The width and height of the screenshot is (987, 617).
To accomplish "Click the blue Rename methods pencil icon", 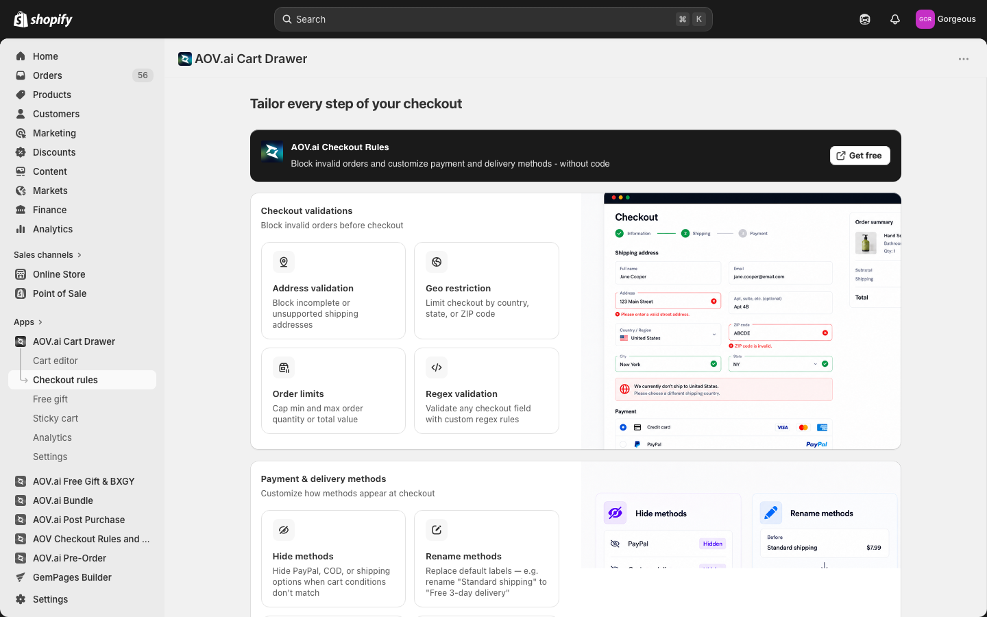I will (771, 513).
